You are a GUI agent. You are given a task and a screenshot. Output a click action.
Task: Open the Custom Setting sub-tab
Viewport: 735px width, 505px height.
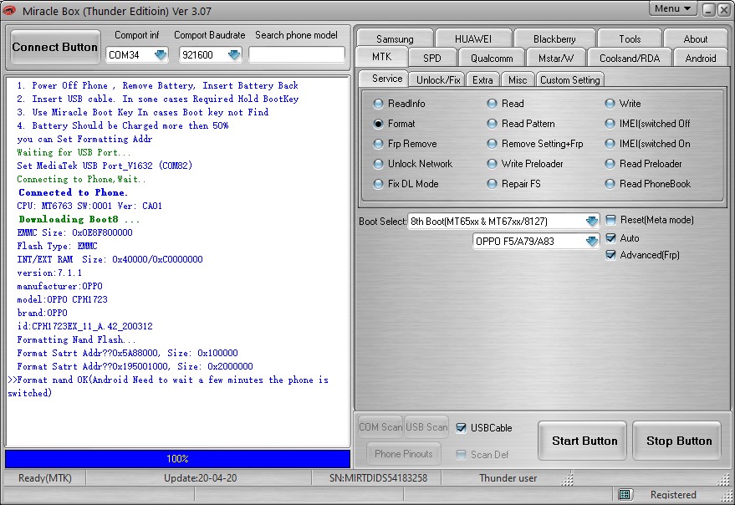(x=569, y=79)
